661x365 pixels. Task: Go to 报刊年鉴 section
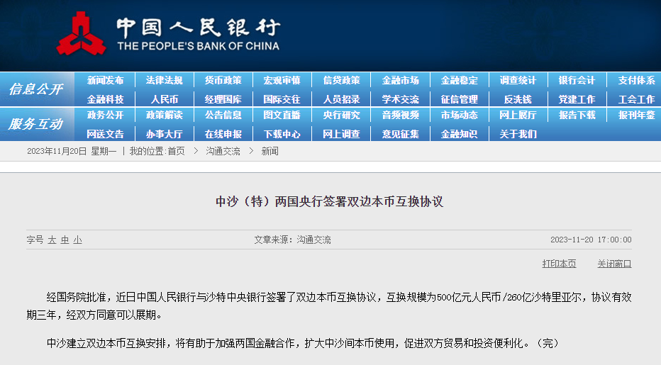[x=637, y=115]
